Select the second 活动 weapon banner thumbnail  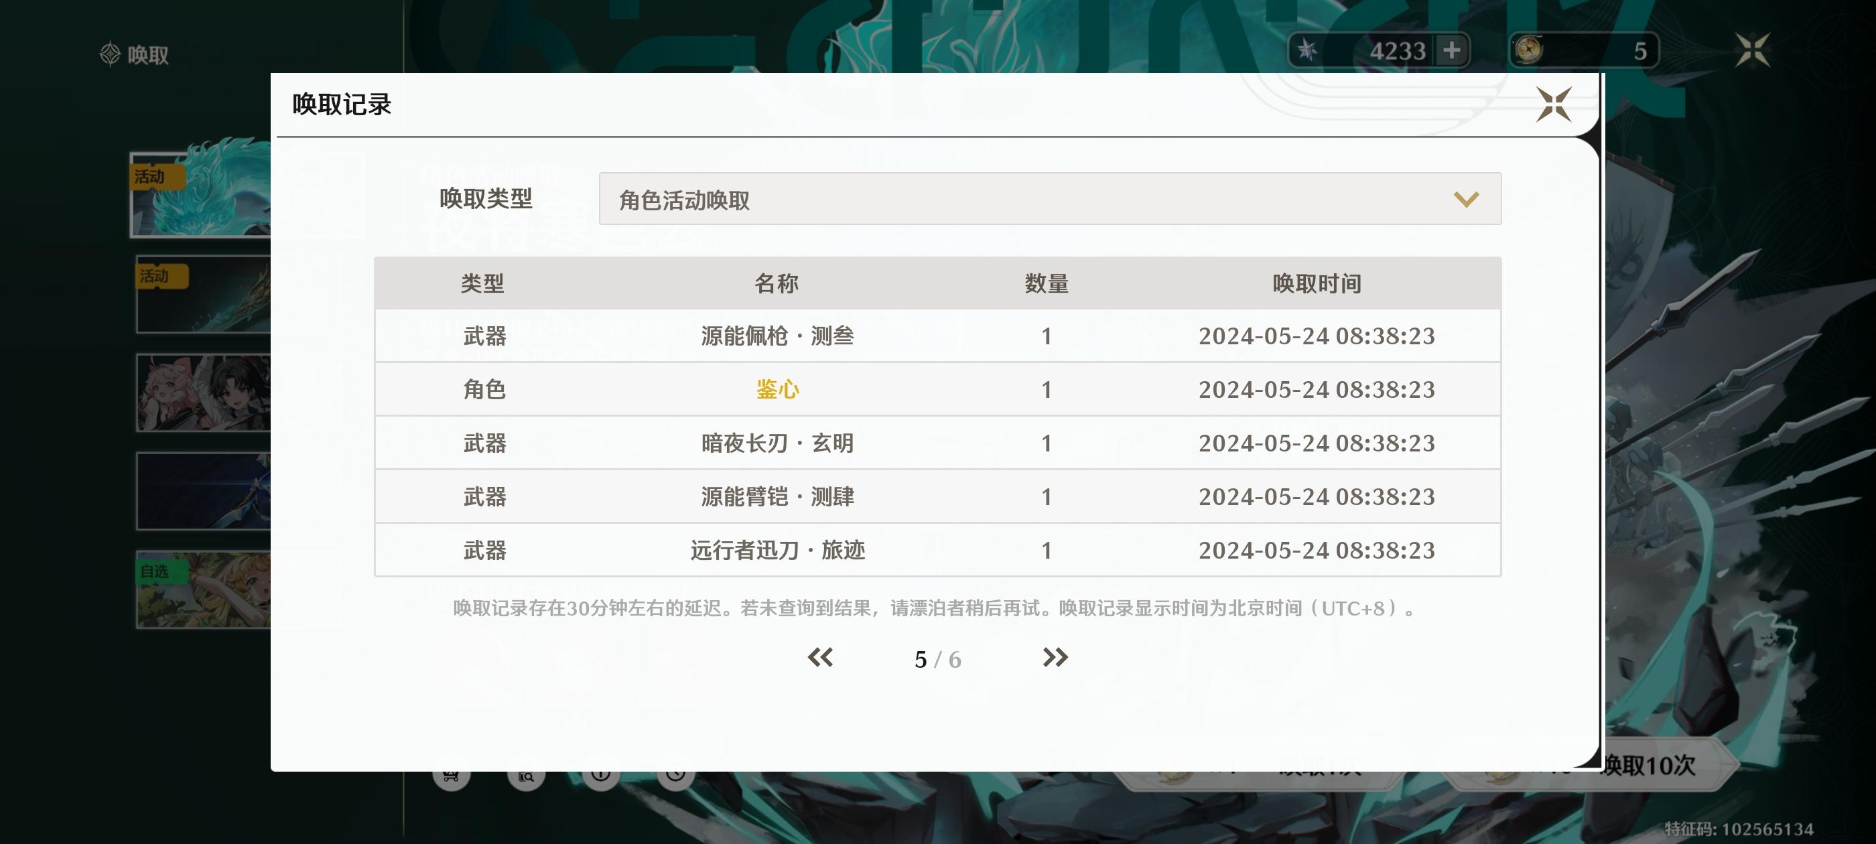(203, 294)
